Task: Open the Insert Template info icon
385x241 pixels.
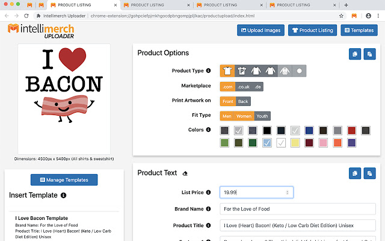Action: pos(63,195)
